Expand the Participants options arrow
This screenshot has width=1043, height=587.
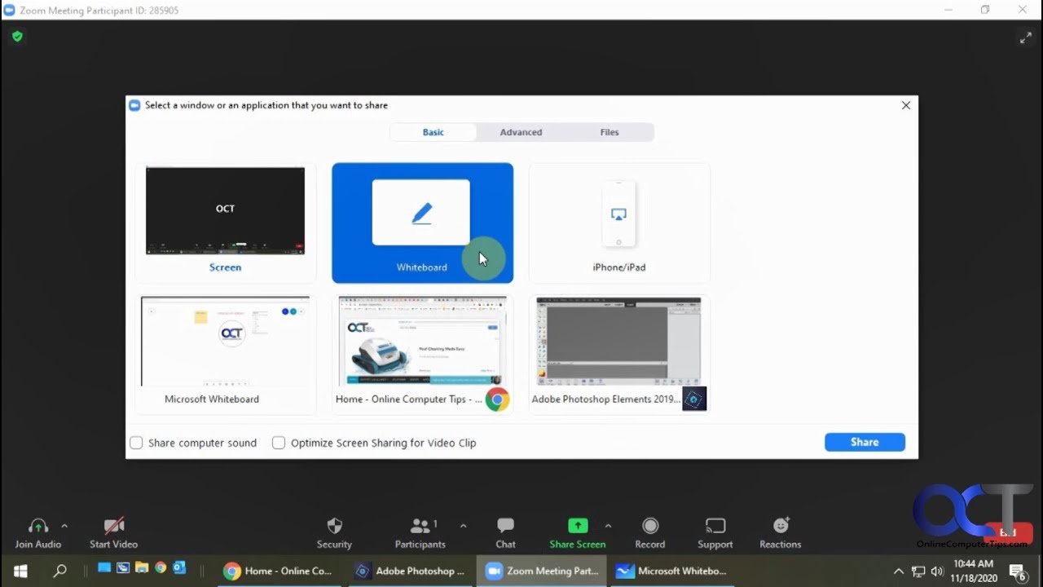pos(463,526)
